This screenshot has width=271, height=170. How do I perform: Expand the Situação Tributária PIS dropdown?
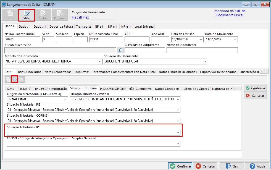178,110
